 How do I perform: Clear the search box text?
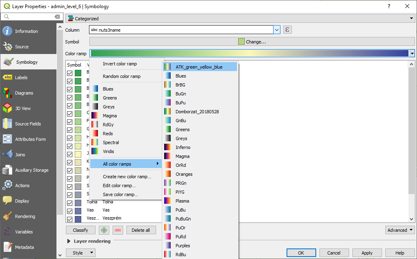point(57,17)
